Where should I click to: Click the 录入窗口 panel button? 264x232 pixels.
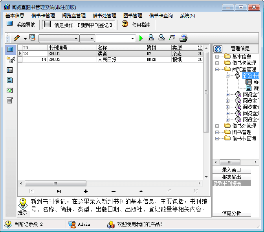point(231,170)
